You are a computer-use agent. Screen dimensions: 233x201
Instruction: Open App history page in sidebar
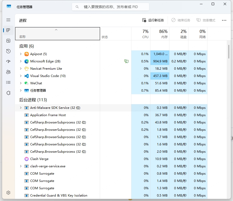click(8, 51)
